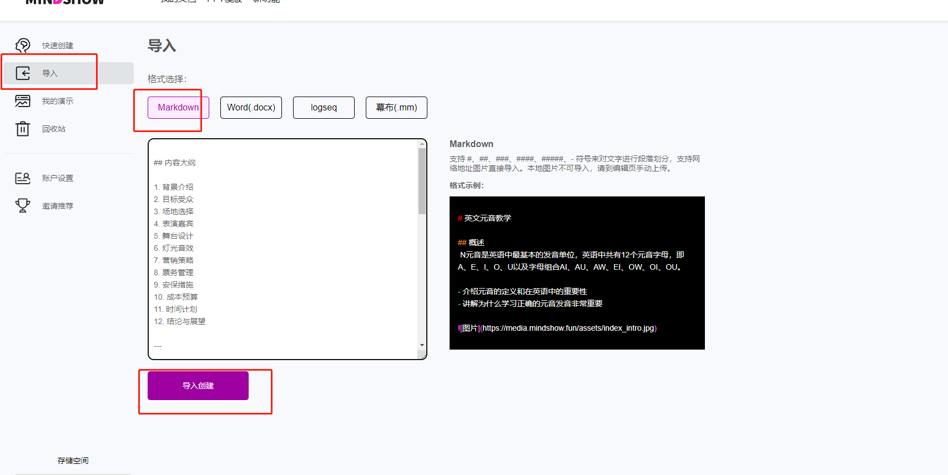Click the Account Settings (账户设置) icon
Viewport: 948px width, 475px height.
(x=23, y=178)
